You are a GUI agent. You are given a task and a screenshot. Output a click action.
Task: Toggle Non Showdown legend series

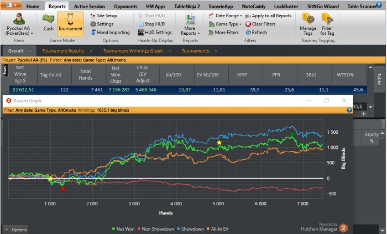coord(156,229)
